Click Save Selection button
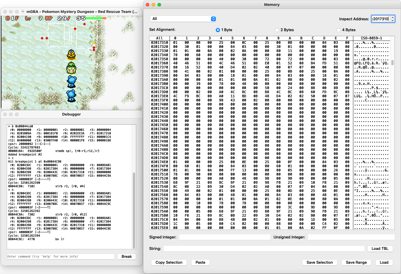Viewport: 401px width, 274px height. point(319,262)
